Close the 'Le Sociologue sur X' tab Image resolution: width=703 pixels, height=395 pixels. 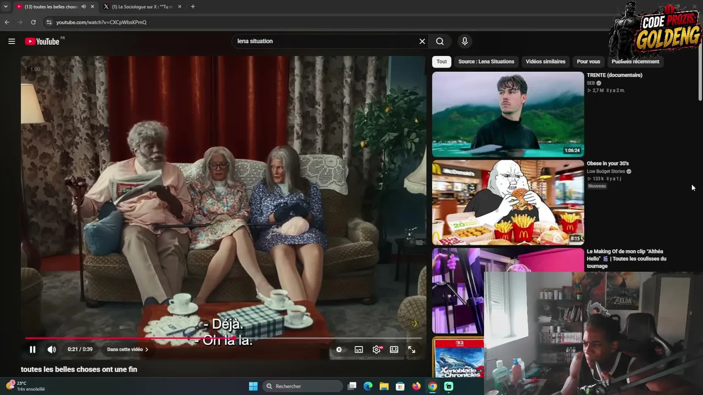coord(180,7)
